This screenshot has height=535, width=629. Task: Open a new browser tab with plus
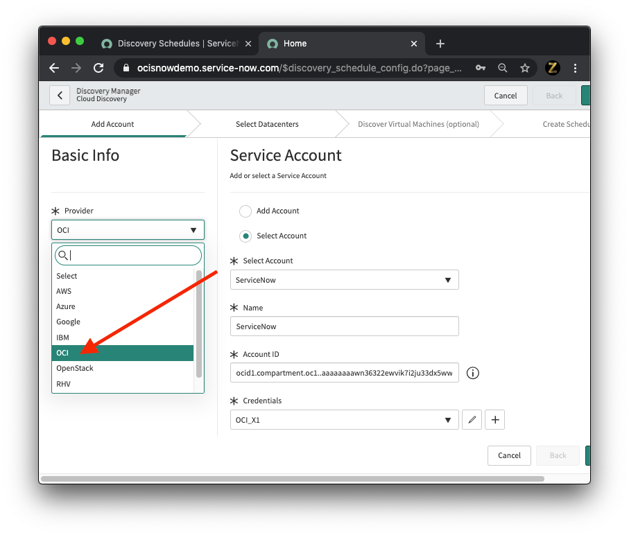(440, 44)
